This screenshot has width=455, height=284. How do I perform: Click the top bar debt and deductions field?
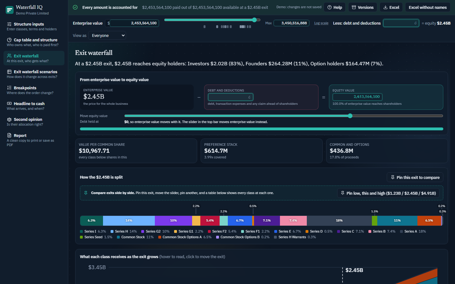click(401, 23)
